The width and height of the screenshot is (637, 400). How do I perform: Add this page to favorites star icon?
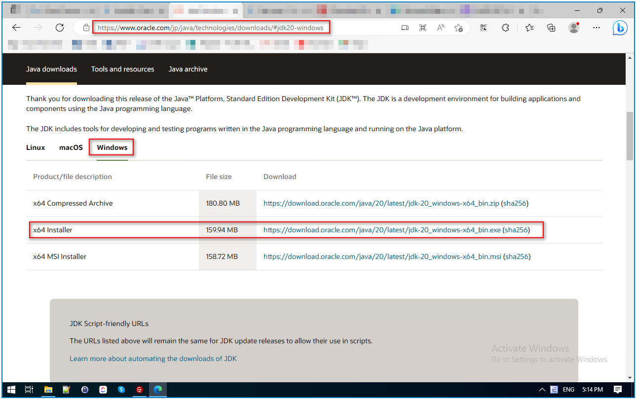coord(458,28)
